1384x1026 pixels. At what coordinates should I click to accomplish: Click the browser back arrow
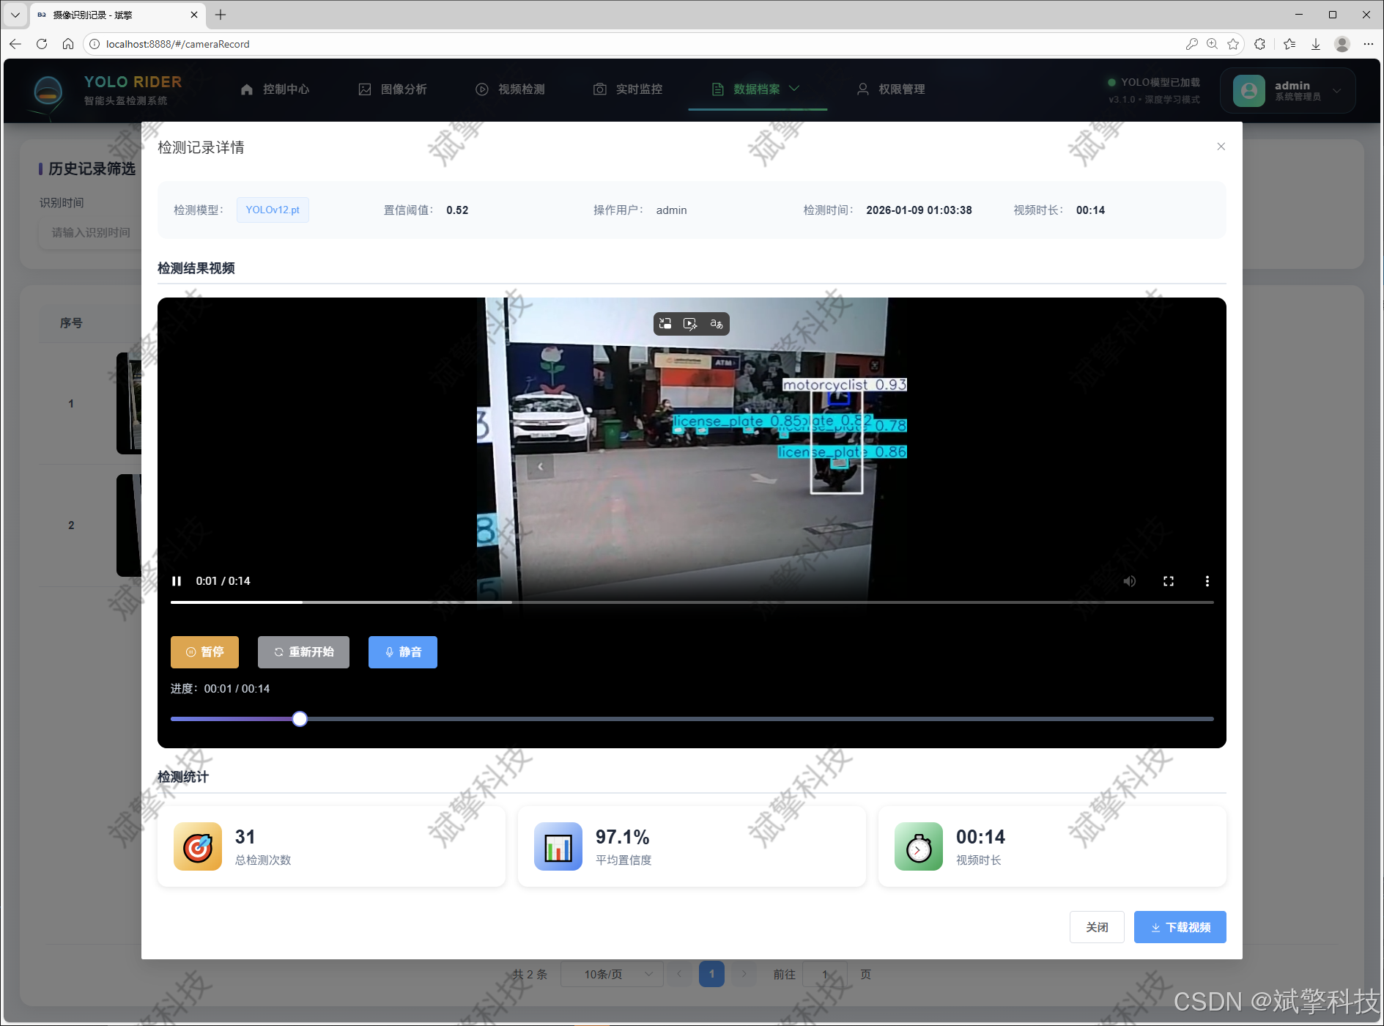click(15, 44)
